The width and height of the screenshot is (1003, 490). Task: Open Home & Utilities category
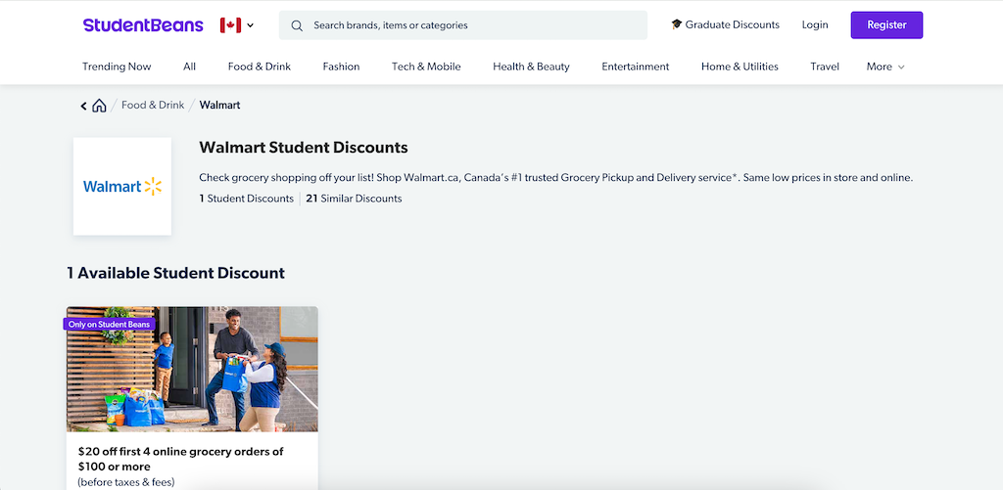pos(740,67)
